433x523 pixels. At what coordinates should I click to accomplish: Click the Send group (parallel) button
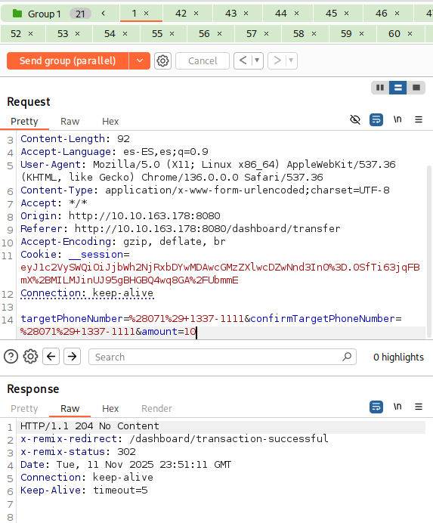(68, 60)
